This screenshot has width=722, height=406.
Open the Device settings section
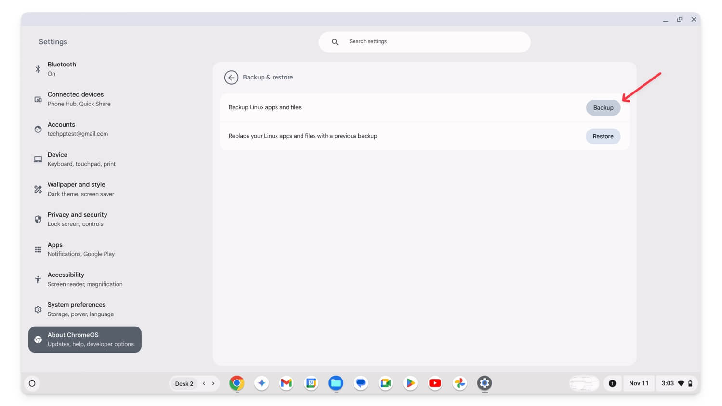(85, 159)
